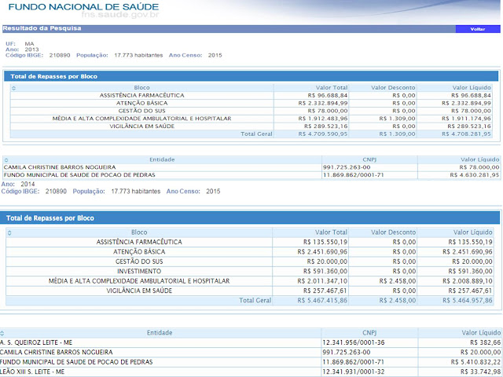
Task: Sort 2013 table by Valor Desconto header
Action: pyautogui.click(x=393, y=87)
